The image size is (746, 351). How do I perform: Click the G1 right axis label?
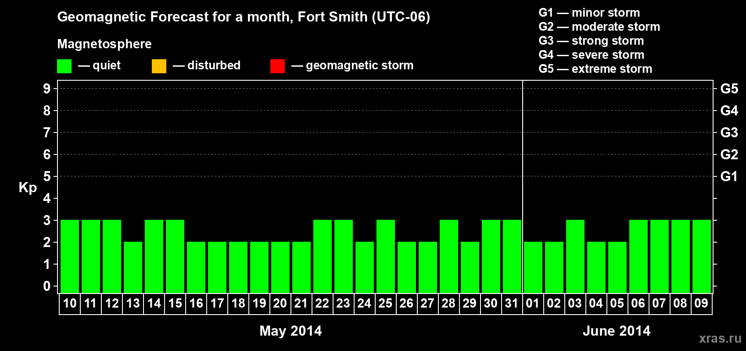coord(729,176)
